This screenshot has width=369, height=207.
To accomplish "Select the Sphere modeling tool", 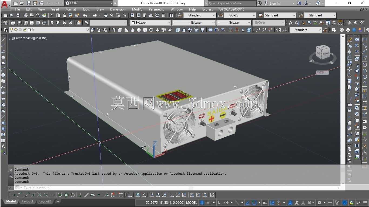I will [139, 30].
